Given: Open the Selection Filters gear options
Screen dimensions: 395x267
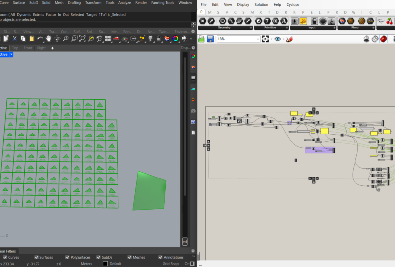Looking at the screenshot, I should point(193,251).
